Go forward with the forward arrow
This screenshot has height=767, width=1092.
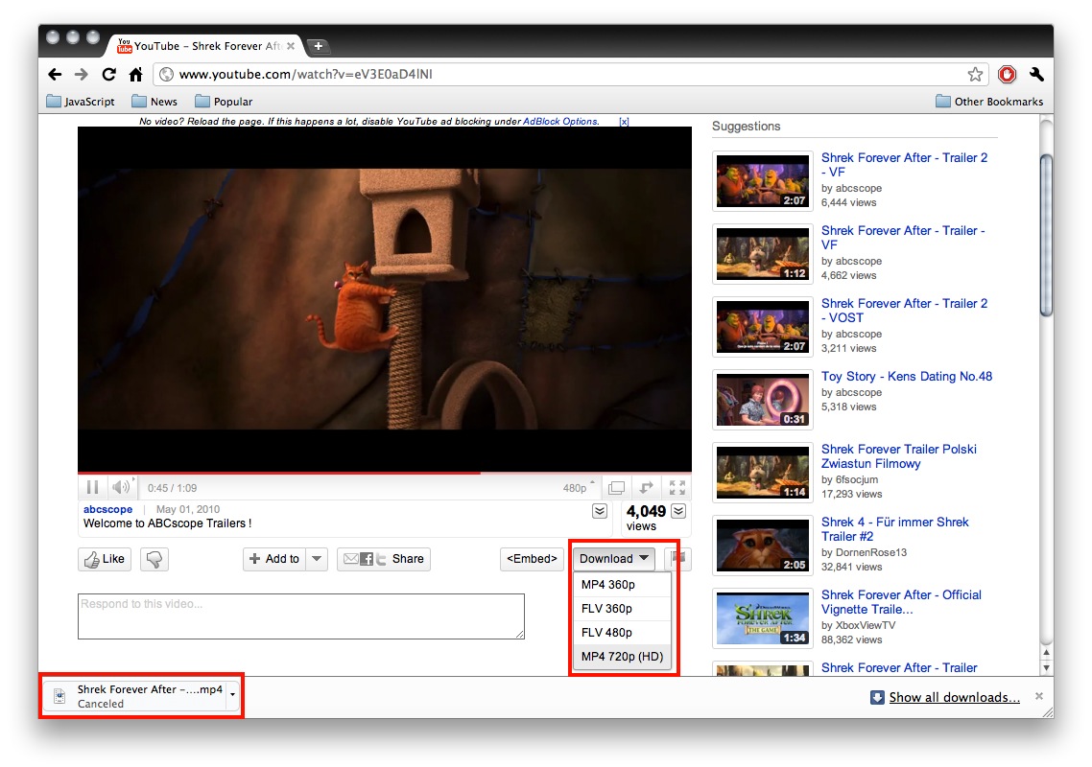(82, 75)
